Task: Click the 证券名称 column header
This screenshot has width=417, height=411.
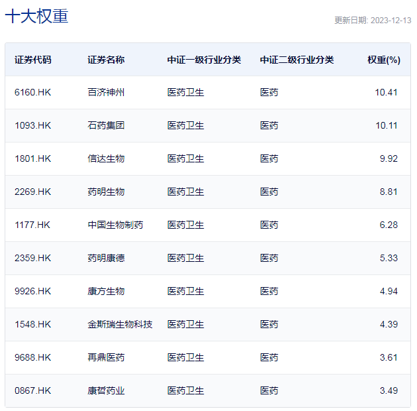Action: [x=106, y=60]
